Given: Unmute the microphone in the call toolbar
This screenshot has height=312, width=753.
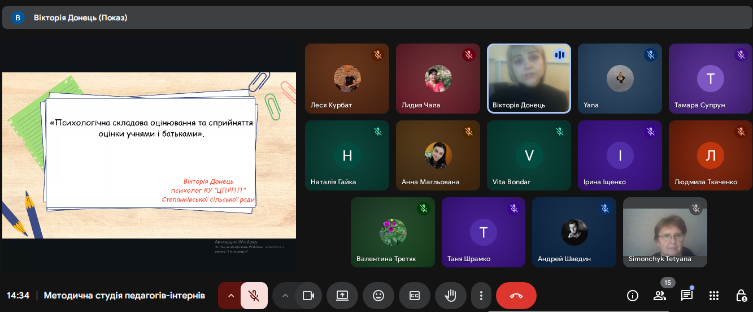Looking at the screenshot, I should (x=254, y=296).
